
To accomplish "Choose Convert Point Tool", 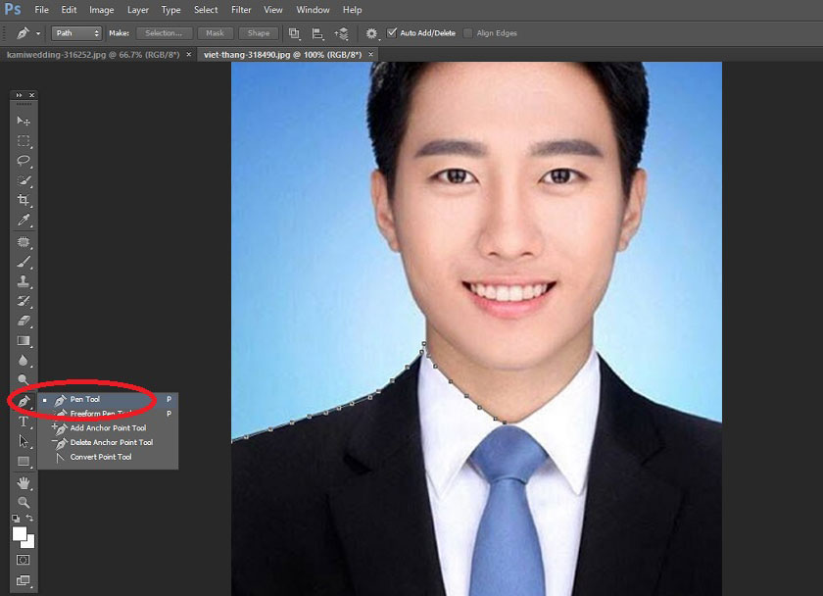I will tap(108, 457).
